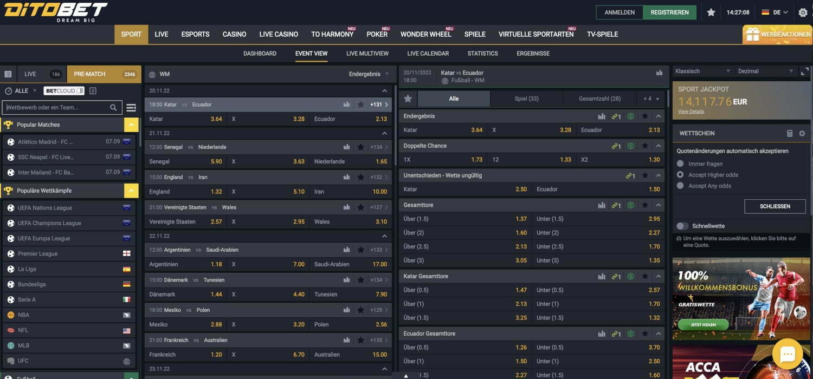Collapse the Populäre Wettkämpfe section

(x=131, y=191)
